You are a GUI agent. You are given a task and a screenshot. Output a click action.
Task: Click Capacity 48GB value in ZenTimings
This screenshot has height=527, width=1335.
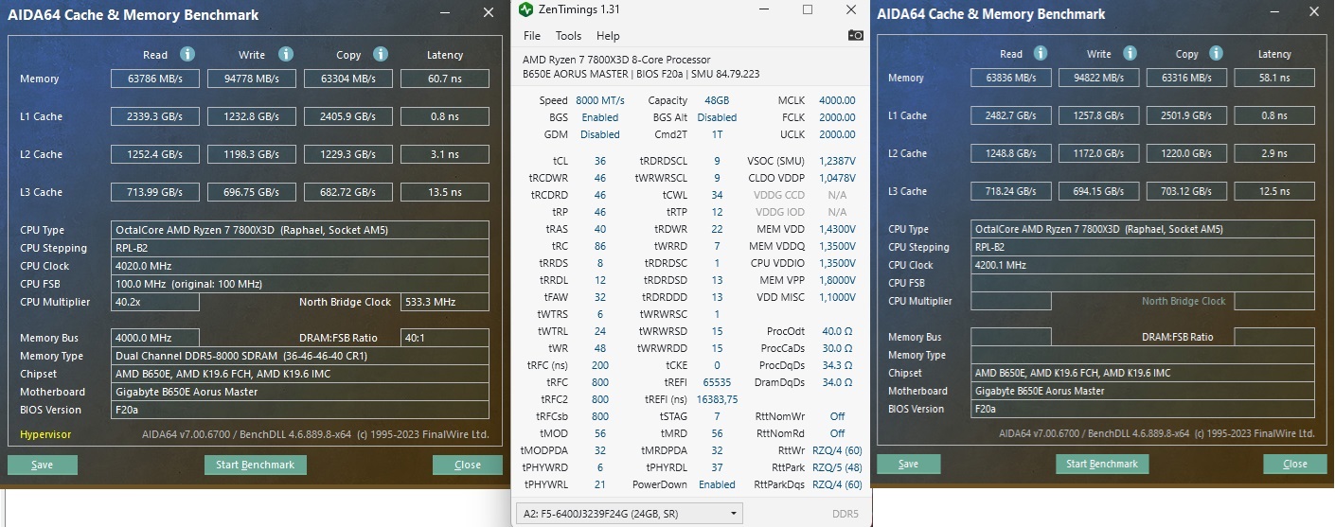pos(717,100)
